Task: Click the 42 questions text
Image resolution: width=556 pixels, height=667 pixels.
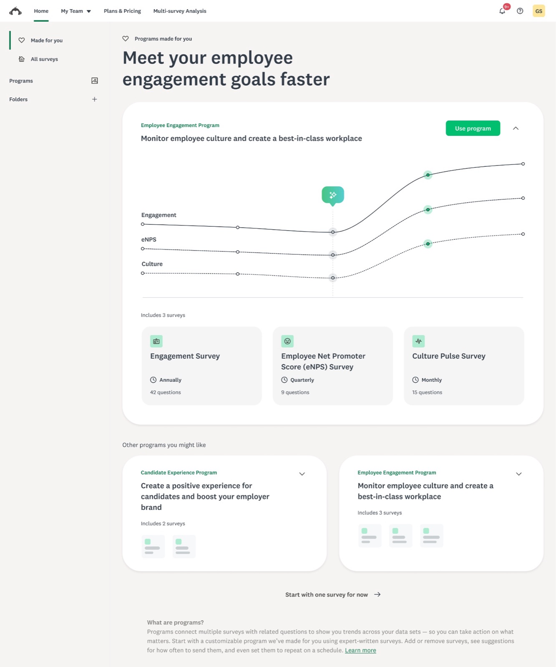Action: tap(166, 392)
